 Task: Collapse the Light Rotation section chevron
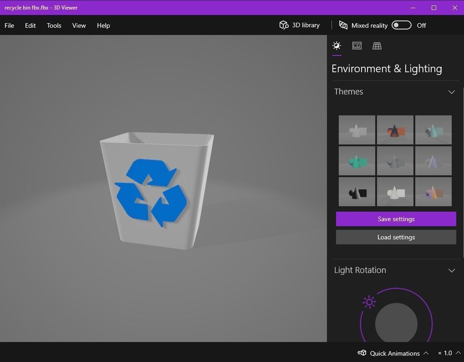[452, 270]
